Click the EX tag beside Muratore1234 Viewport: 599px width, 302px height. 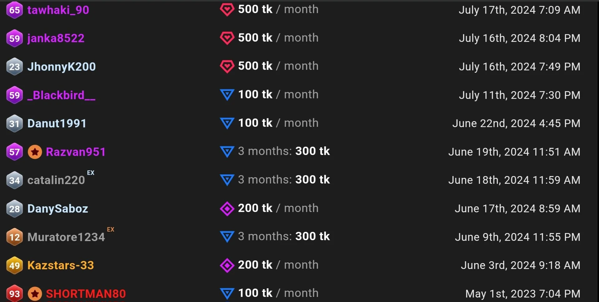point(110,230)
